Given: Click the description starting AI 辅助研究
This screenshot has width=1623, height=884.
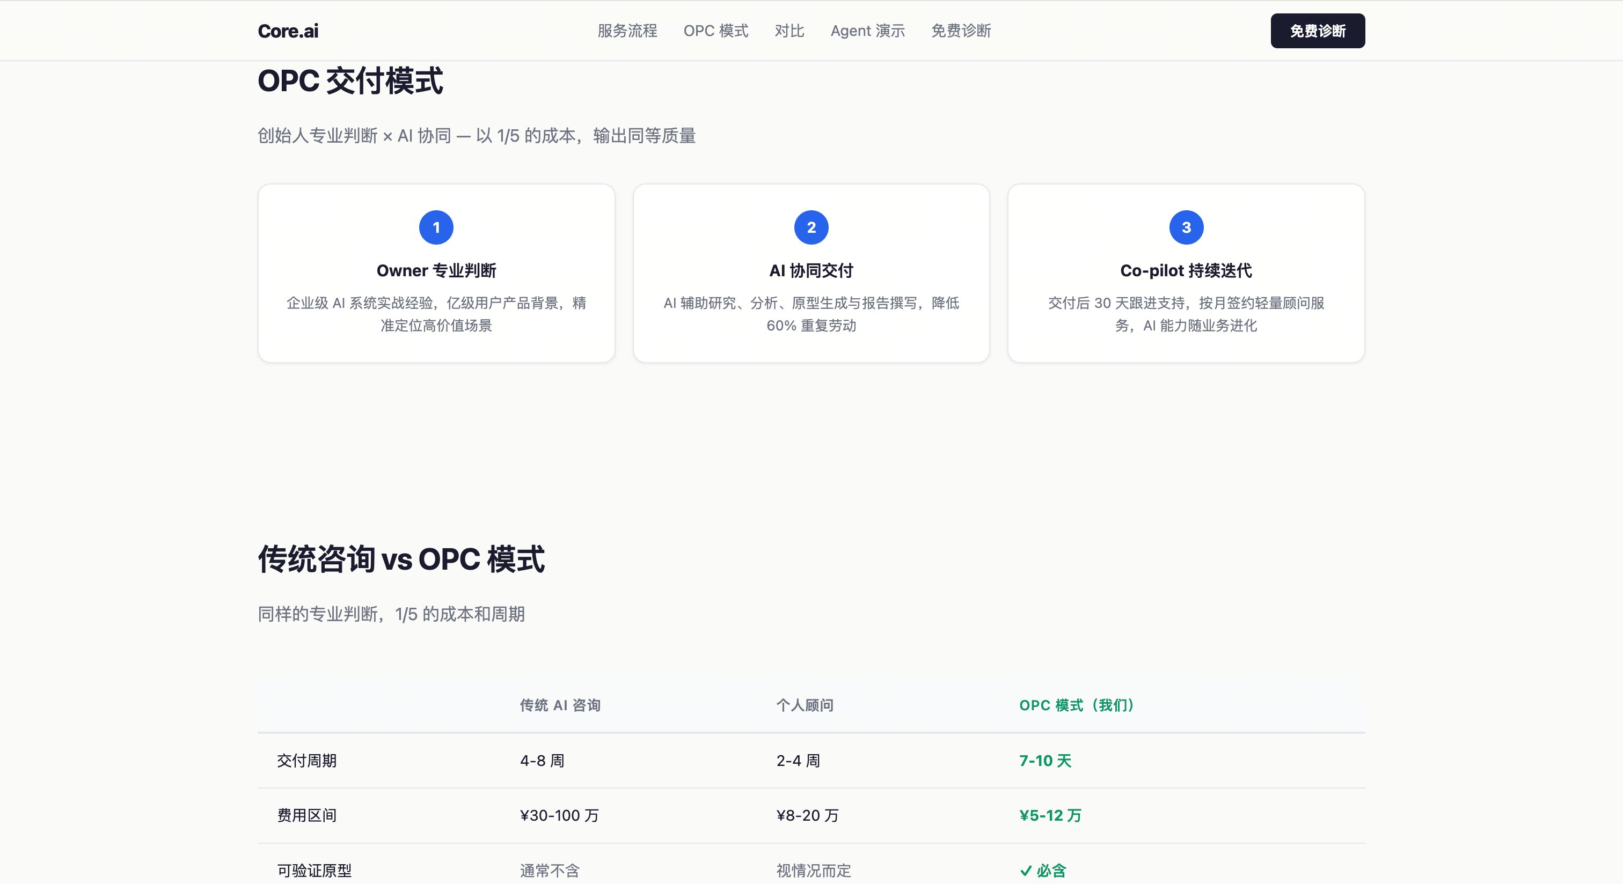Looking at the screenshot, I should [811, 314].
